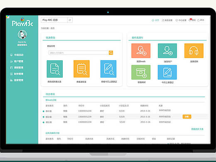Focus the contract number search field
The image size is (216, 162).
pos(79,53)
